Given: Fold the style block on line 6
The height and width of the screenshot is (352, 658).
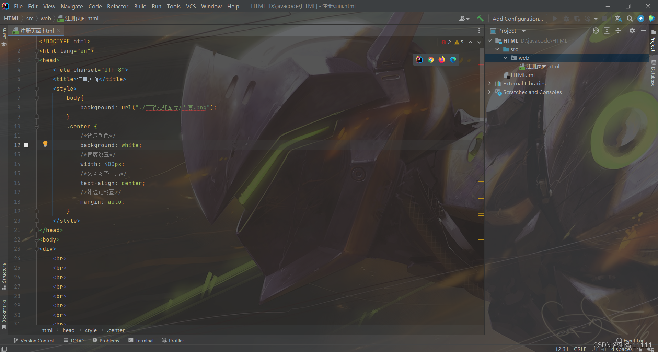Looking at the screenshot, I should (x=36, y=89).
